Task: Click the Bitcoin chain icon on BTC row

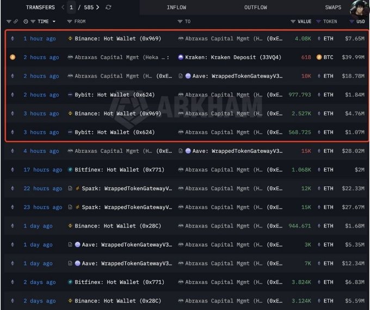Action: click(13, 57)
